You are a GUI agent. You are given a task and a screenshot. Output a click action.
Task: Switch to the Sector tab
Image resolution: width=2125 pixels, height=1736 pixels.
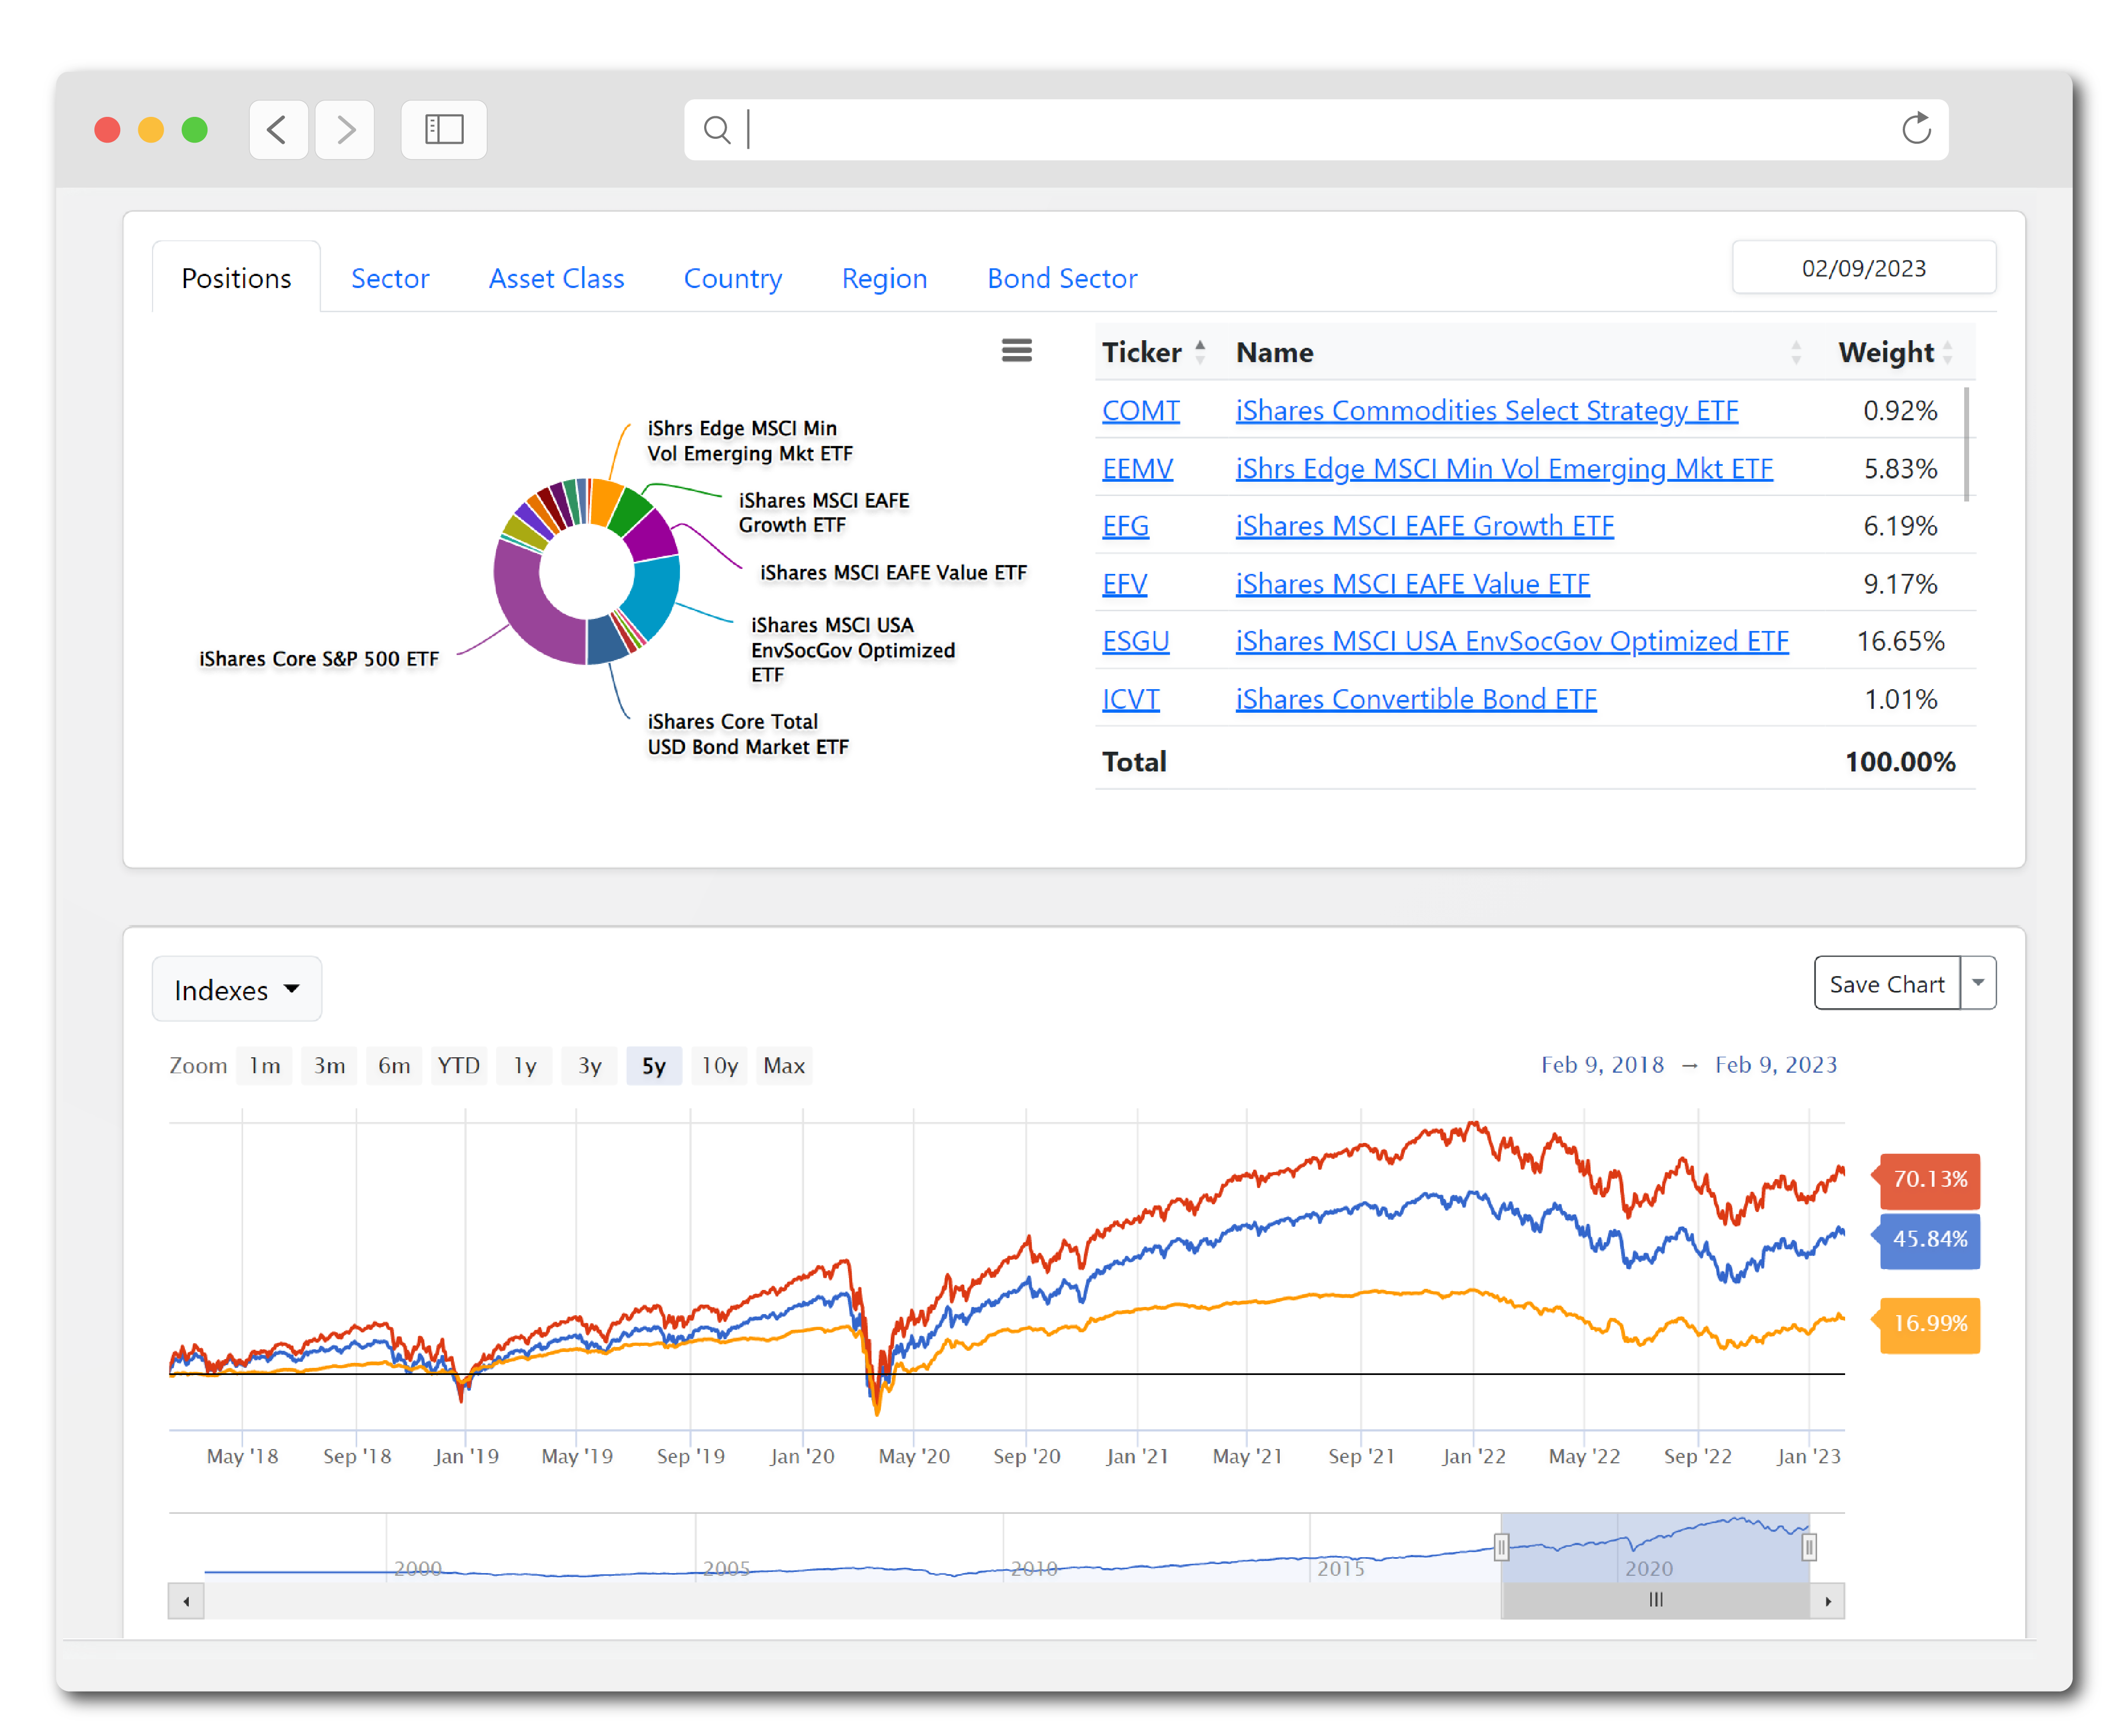point(390,278)
